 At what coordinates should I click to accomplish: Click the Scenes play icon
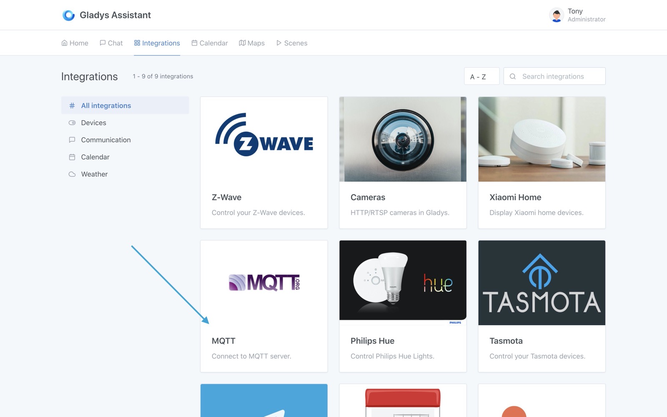point(278,43)
